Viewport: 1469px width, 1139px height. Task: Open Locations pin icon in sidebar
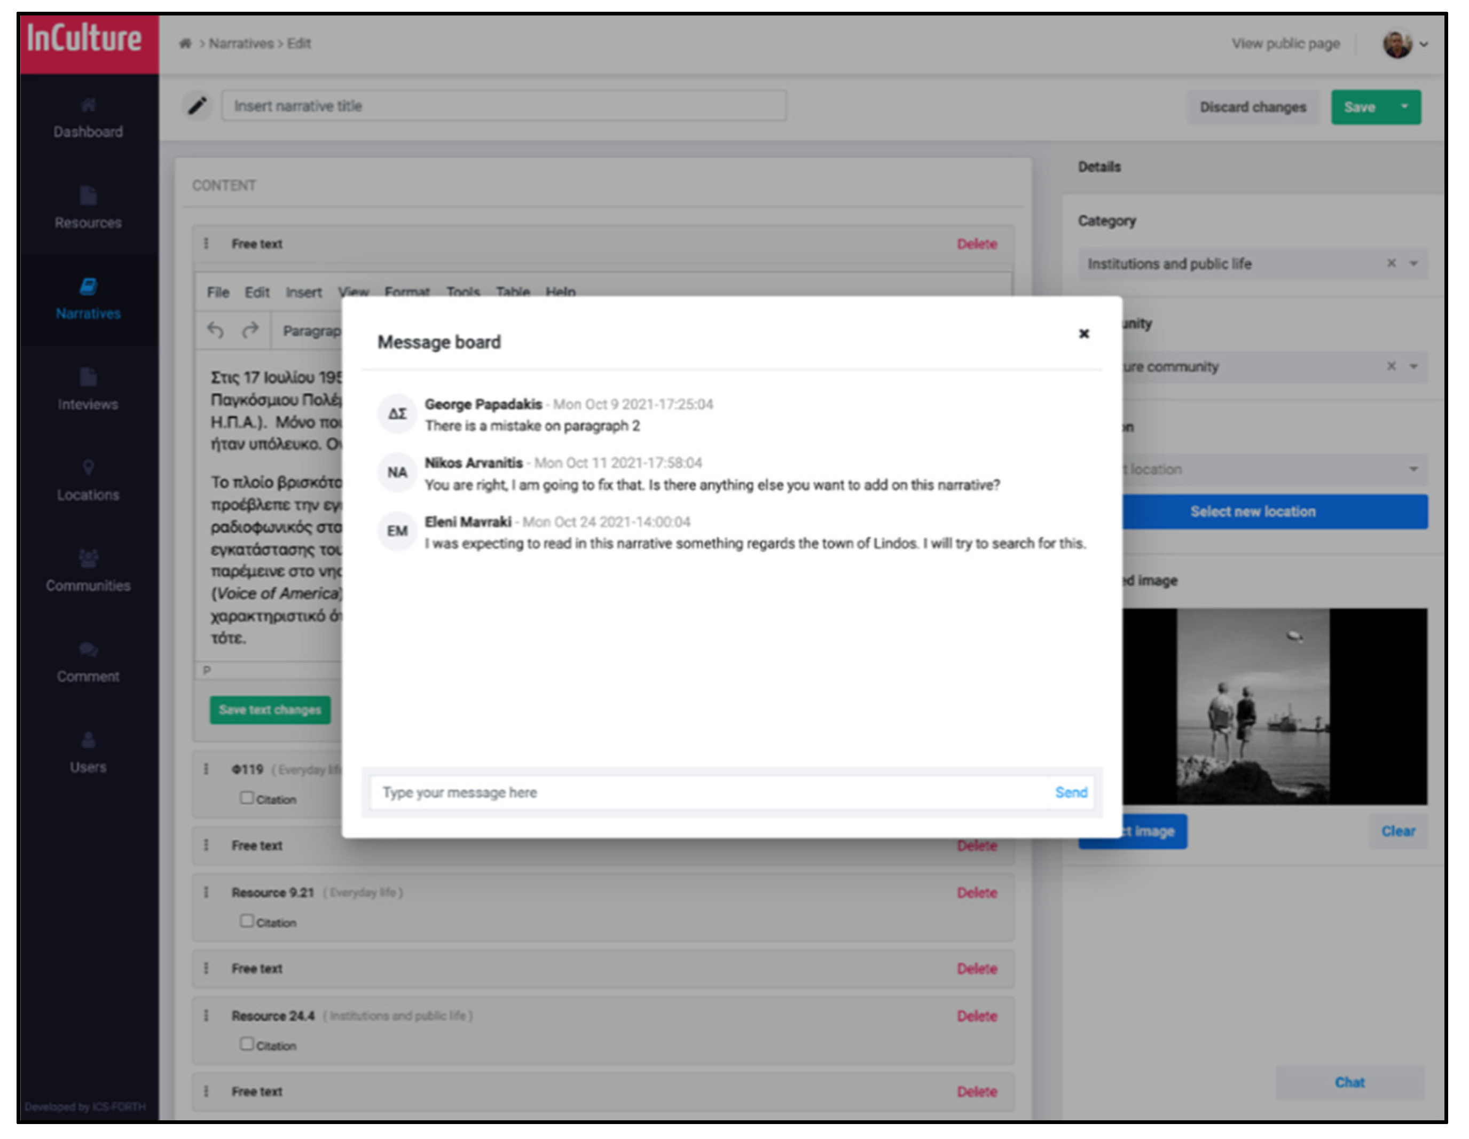tap(88, 467)
